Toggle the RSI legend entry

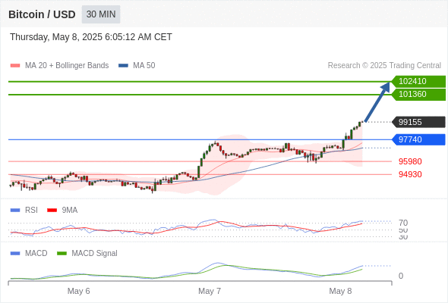pyautogui.click(x=24, y=210)
